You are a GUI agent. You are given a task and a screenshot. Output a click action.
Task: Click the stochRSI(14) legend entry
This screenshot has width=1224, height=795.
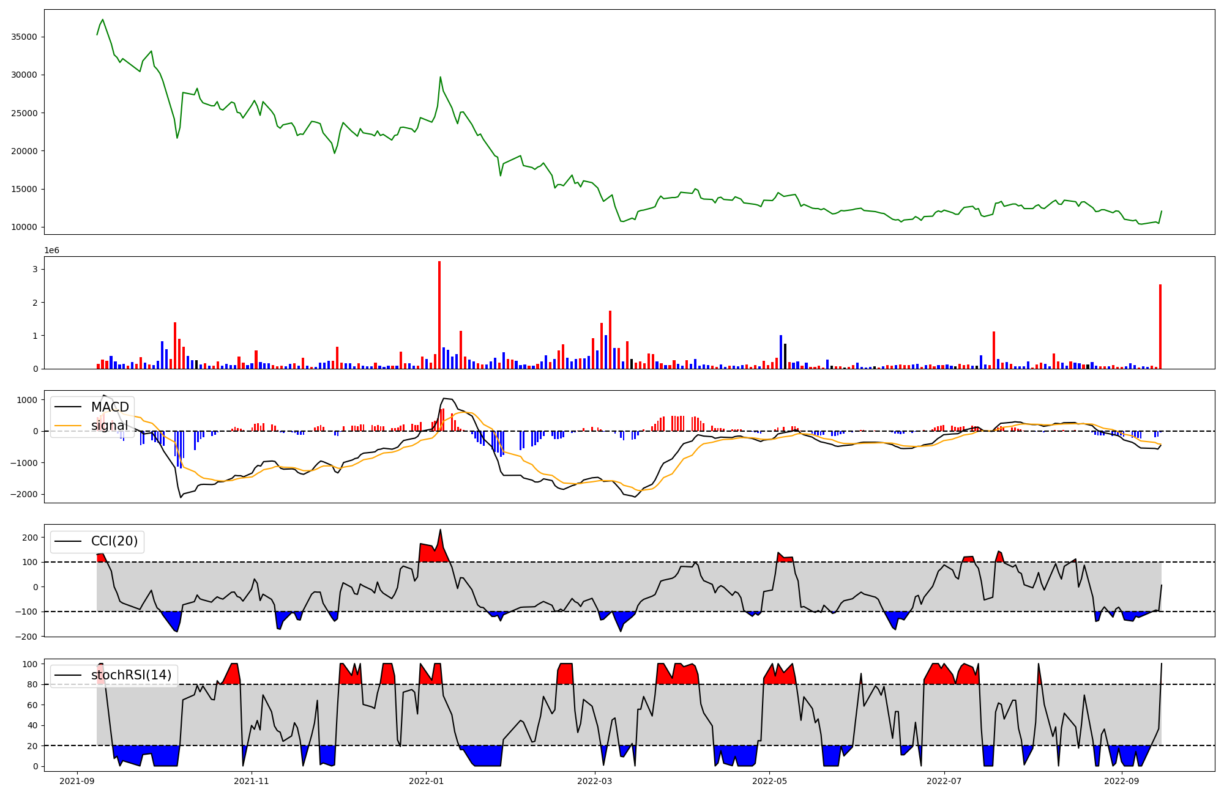(x=131, y=675)
